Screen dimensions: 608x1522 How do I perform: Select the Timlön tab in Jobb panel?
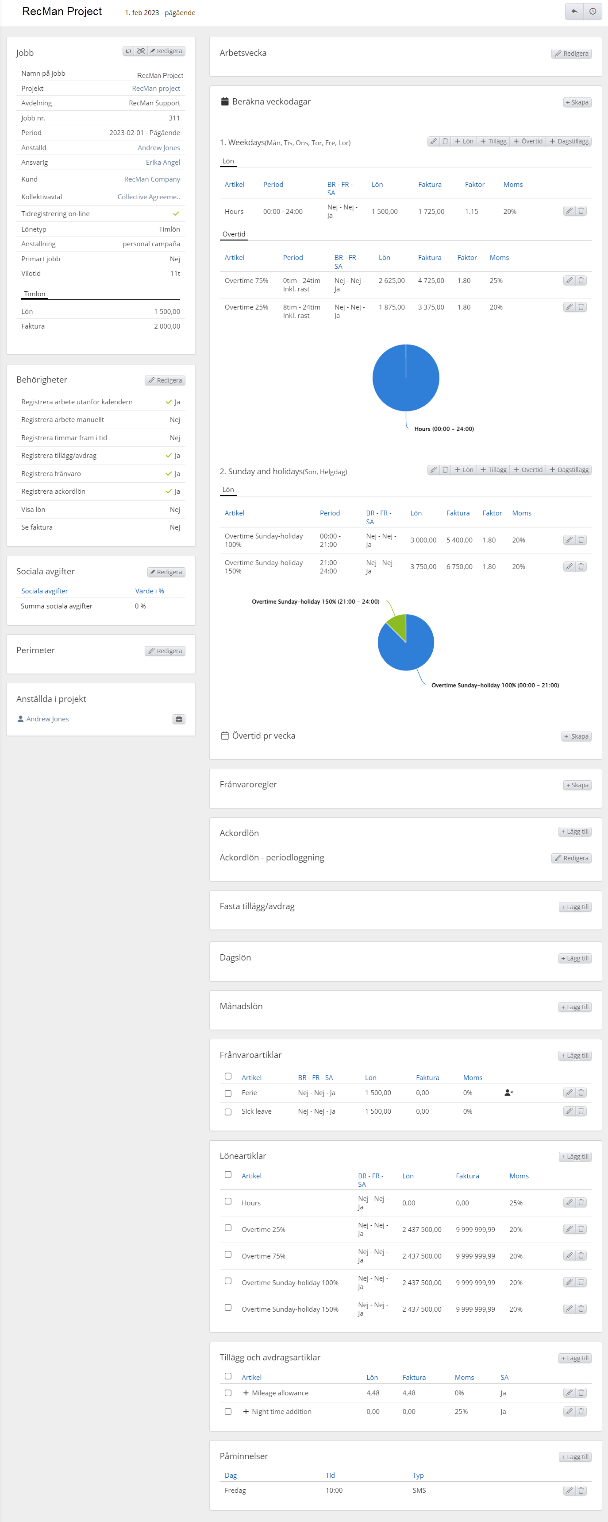[34, 294]
